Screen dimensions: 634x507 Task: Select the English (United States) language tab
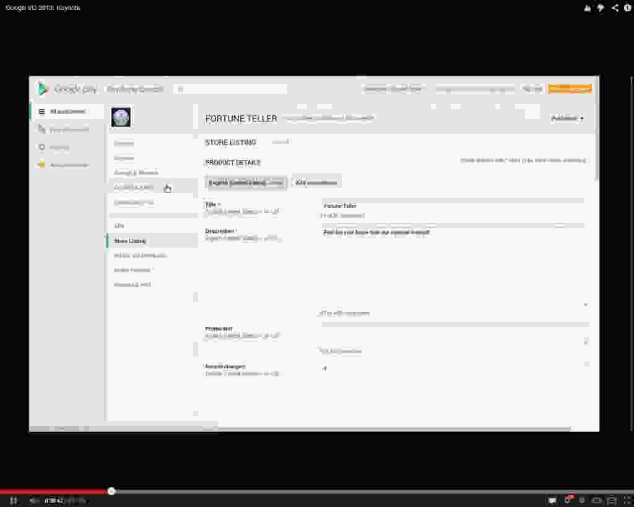[x=246, y=183]
